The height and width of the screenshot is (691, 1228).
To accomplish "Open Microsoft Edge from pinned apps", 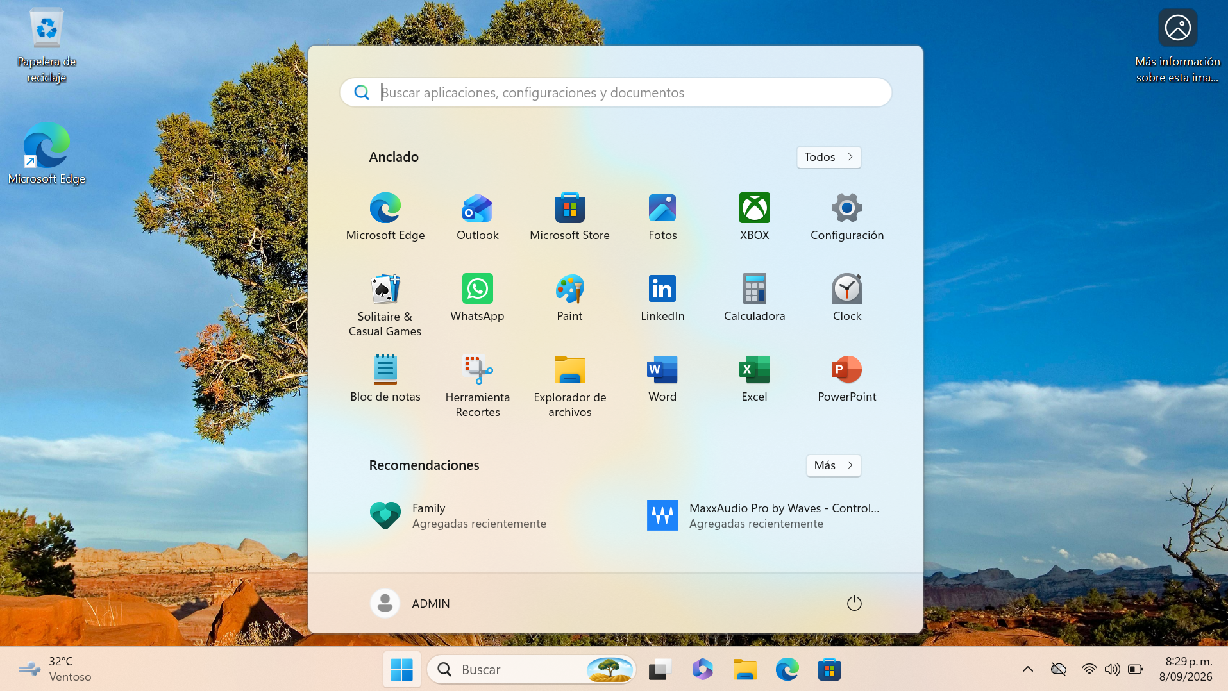I will [x=385, y=217].
